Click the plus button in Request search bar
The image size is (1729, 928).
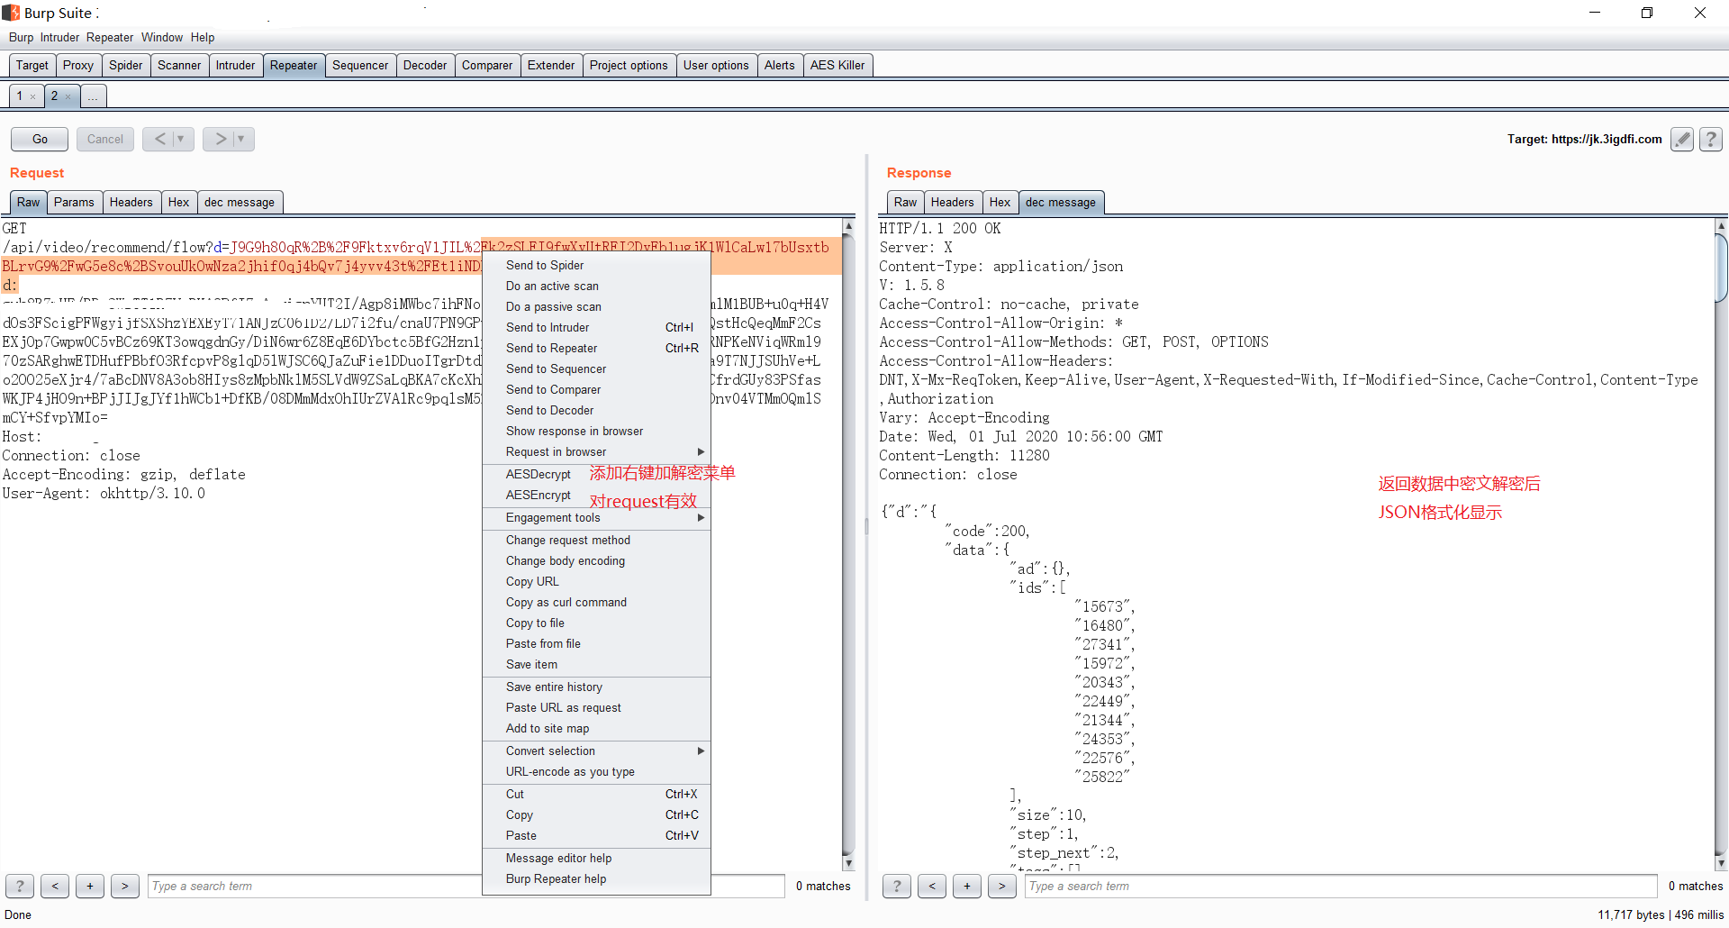point(90,886)
